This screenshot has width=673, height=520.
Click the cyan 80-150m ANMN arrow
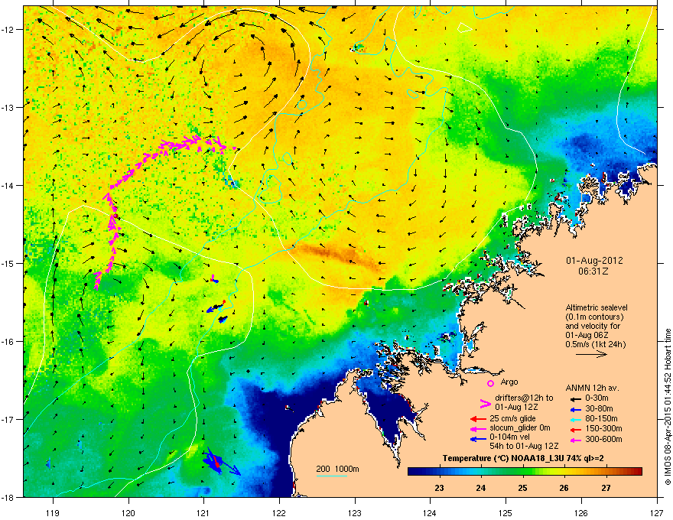tap(574, 419)
